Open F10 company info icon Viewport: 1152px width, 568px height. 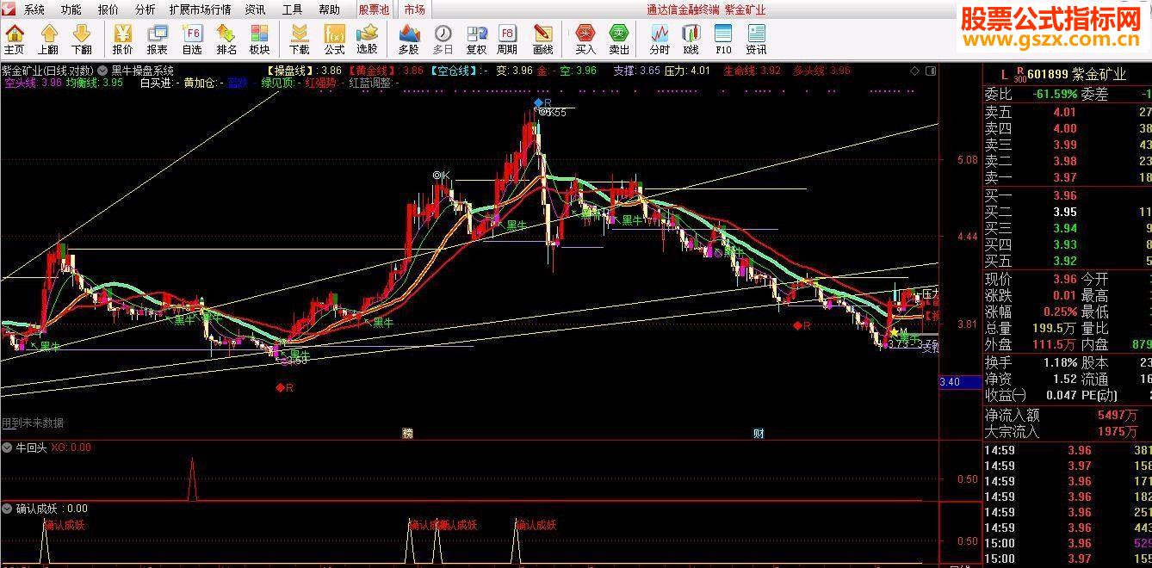point(723,40)
